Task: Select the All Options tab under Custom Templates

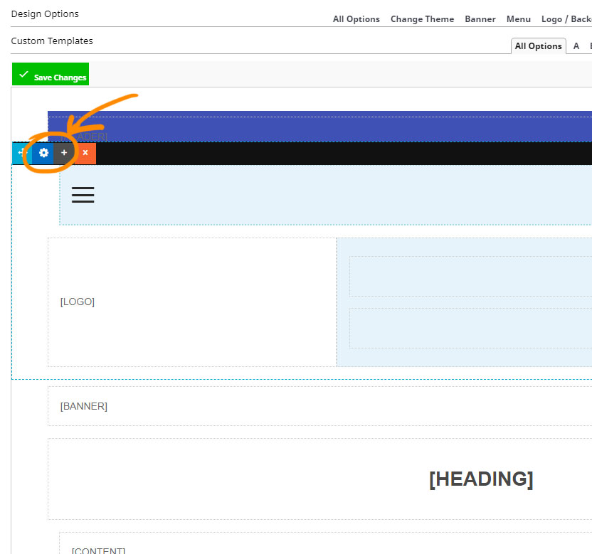Action: 538,46
